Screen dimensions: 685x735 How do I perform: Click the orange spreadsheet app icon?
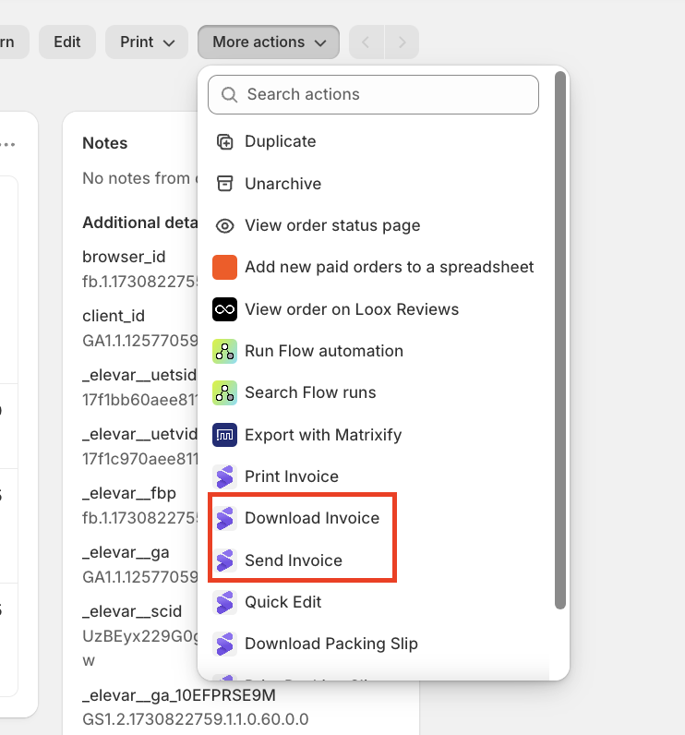(224, 268)
